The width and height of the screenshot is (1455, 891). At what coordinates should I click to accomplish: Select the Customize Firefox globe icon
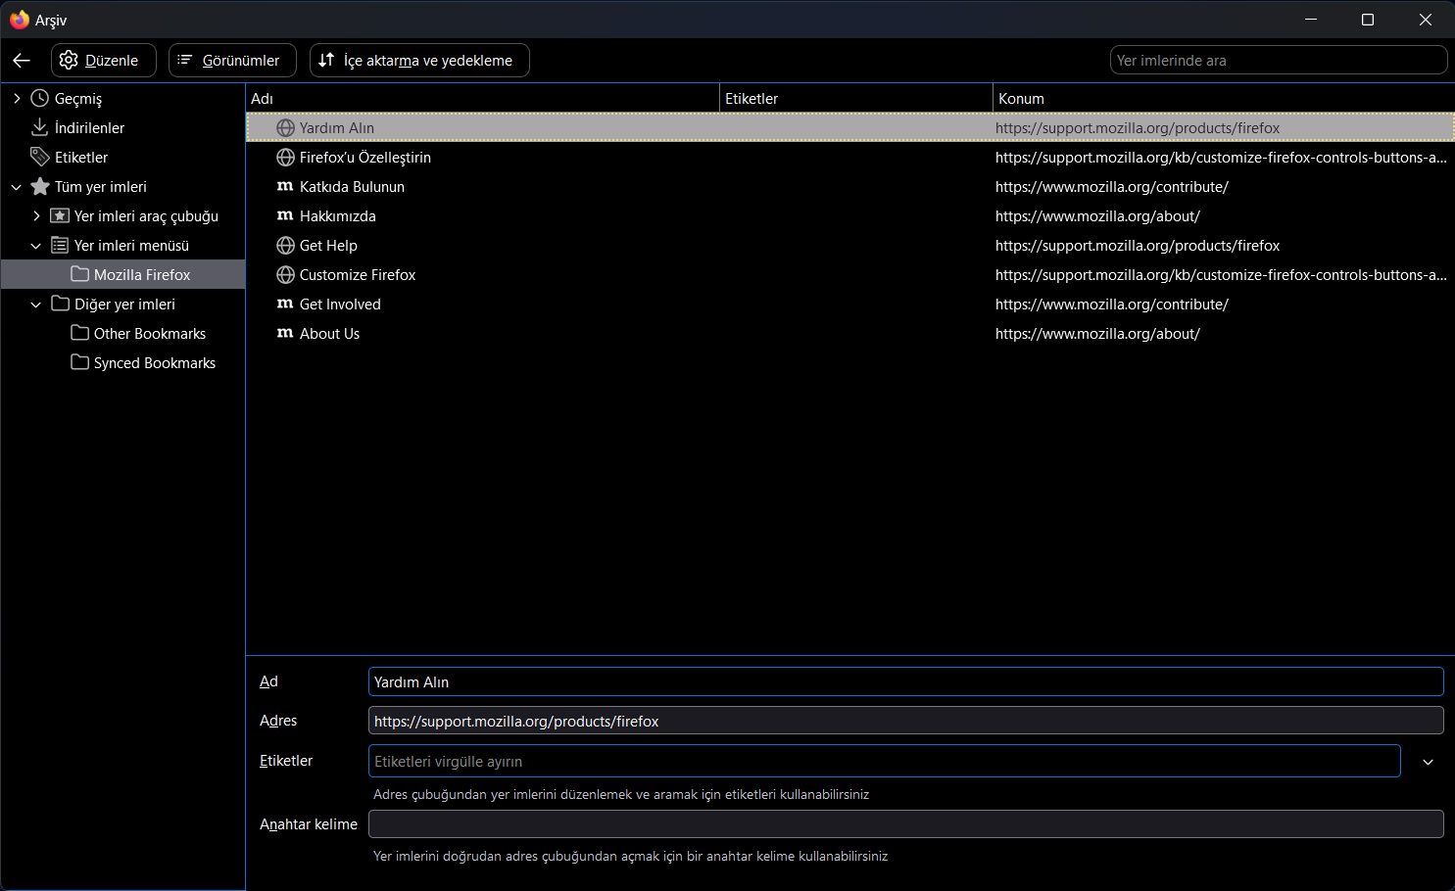(x=285, y=275)
